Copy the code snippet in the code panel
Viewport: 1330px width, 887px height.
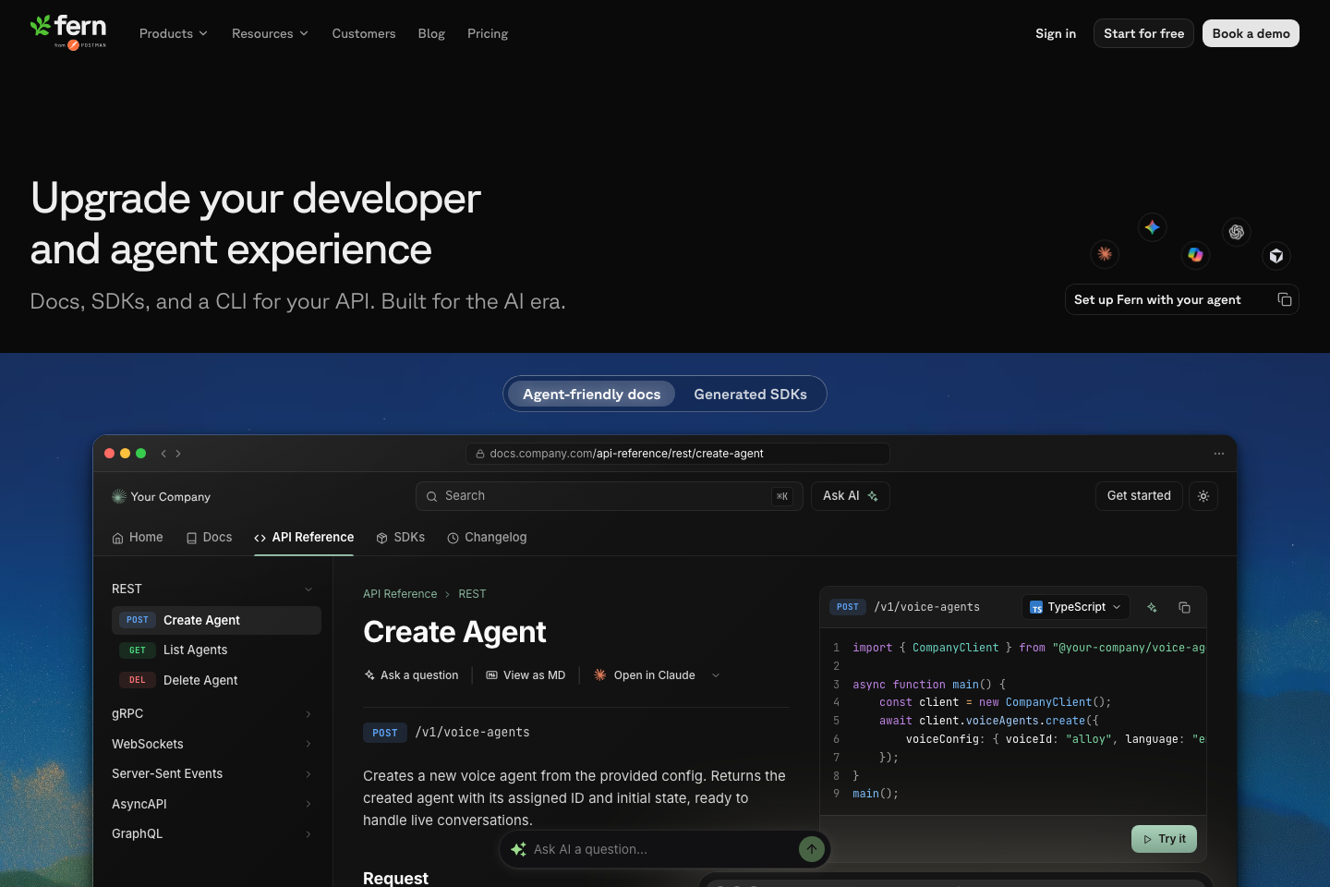click(1184, 607)
